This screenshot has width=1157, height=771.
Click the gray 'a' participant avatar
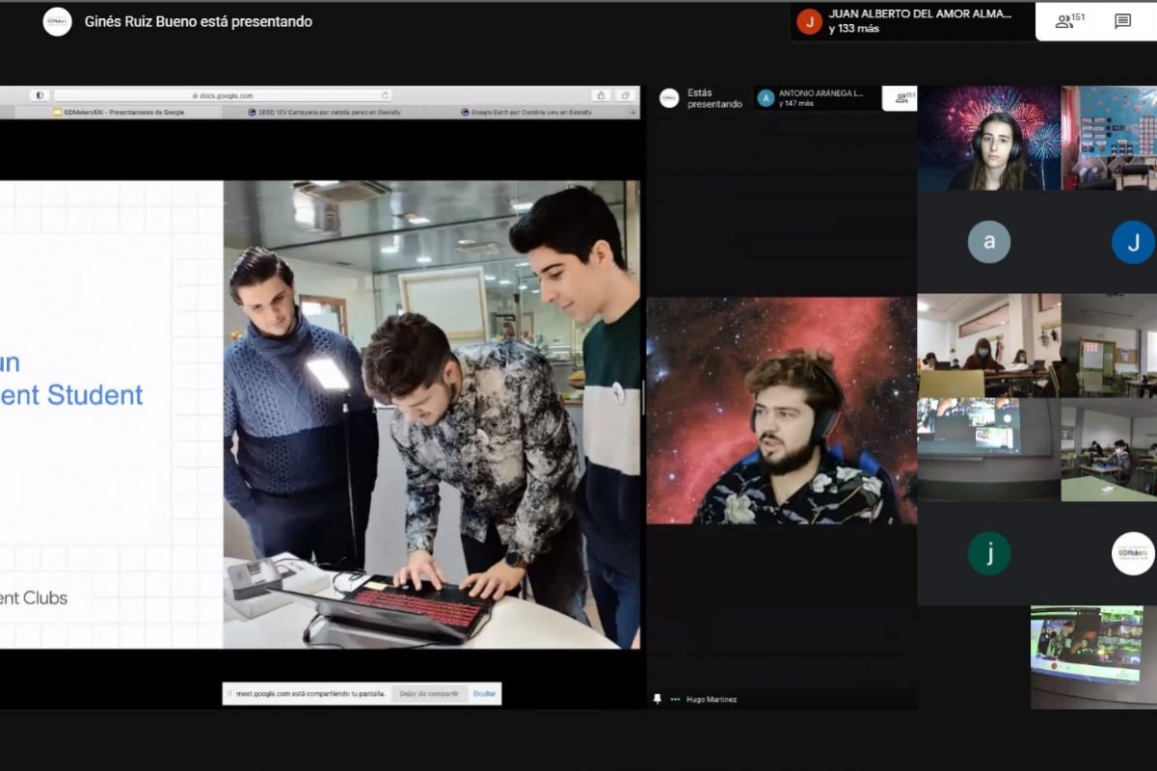pos(989,242)
